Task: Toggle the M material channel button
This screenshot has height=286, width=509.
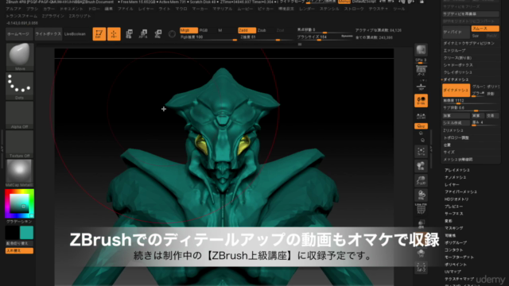Action: coord(220,30)
